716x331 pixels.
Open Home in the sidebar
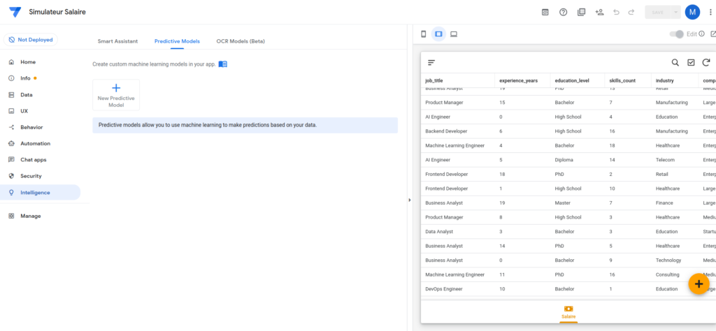[40, 62]
